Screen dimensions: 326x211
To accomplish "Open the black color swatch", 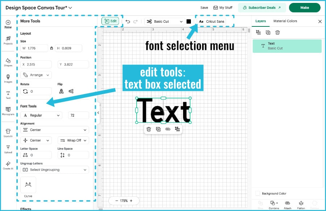I will tap(189, 21).
